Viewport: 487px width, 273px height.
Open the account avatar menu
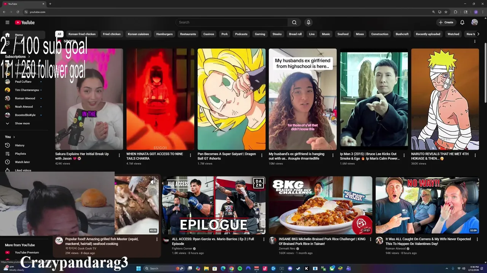(x=474, y=22)
